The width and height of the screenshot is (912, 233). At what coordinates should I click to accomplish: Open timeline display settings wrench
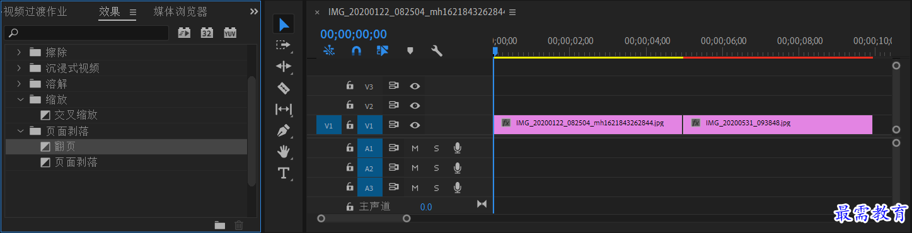coord(436,51)
